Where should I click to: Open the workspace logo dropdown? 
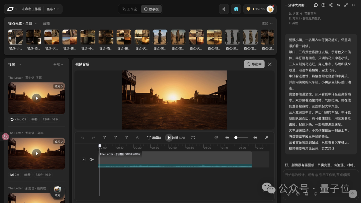(x=12, y=9)
